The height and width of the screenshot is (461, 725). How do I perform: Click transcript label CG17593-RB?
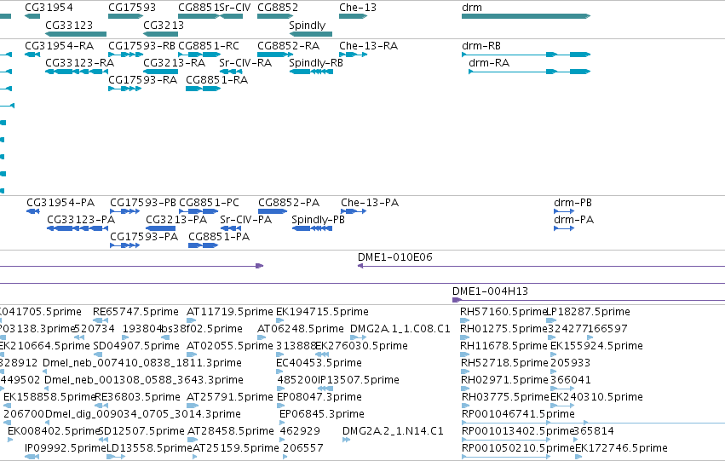click(x=141, y=46)
